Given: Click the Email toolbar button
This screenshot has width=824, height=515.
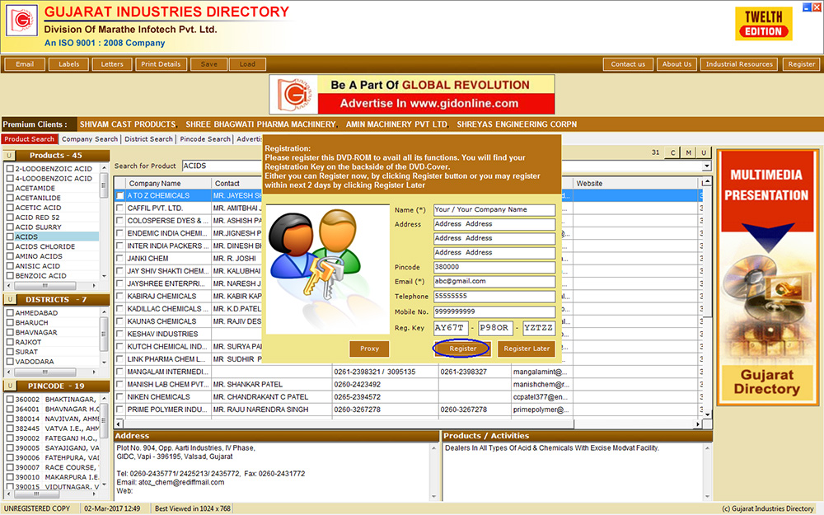Looking at the screenshot, I should pos(25,64).
